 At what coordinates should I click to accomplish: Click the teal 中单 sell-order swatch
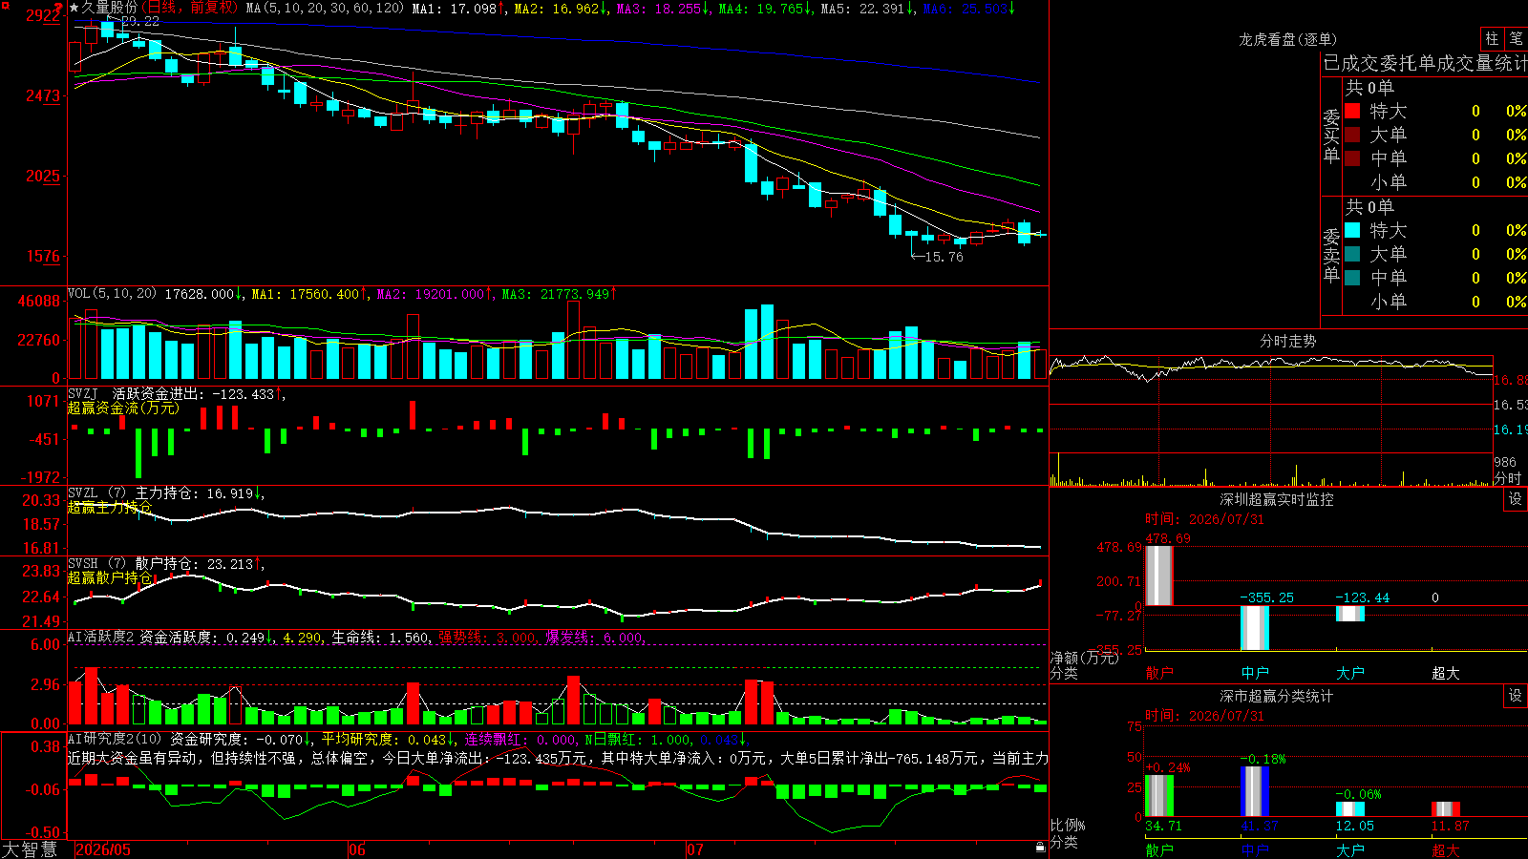click(1352, 278)
